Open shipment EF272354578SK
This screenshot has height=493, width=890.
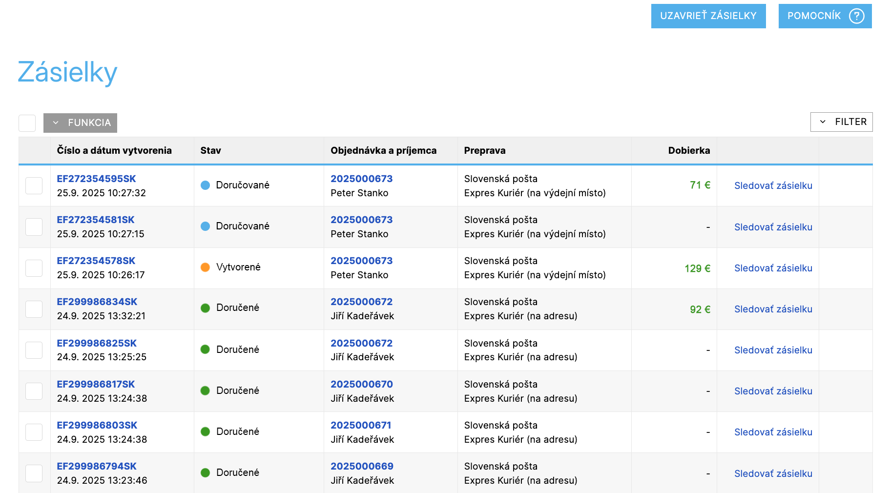[x=96, y=261]
